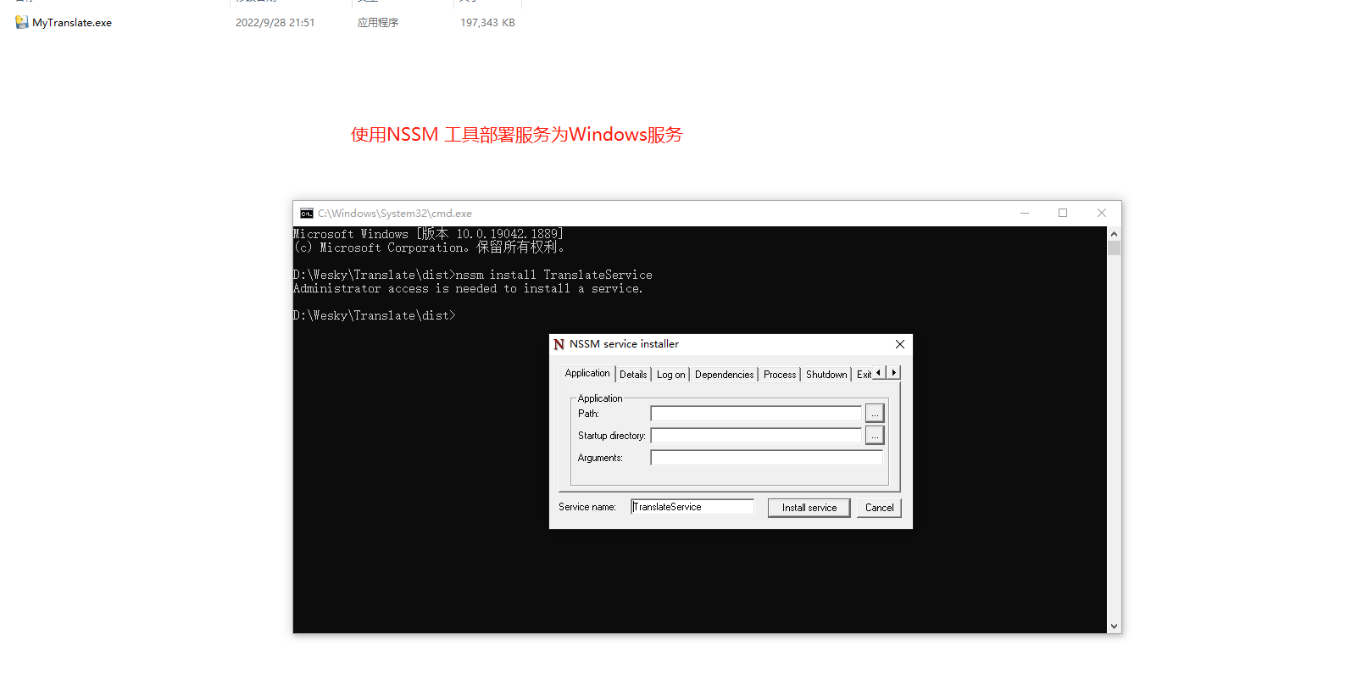
Task: Click the last D:\Wesky\Translate\dist> prompt
Action: tap(375, 315)
